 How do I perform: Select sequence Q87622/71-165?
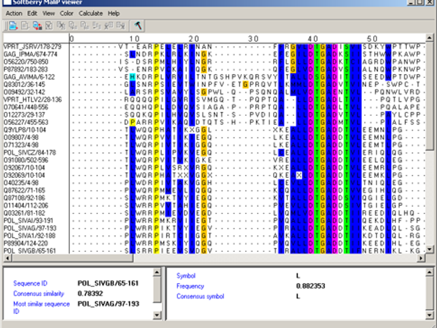[x=24, y=191]
